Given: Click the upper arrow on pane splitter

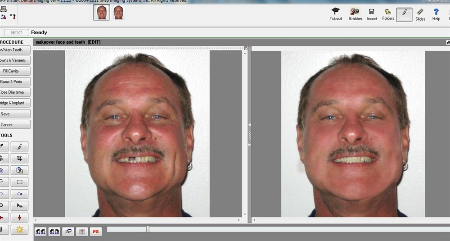Looking at the screenshot, I should 249,125.
